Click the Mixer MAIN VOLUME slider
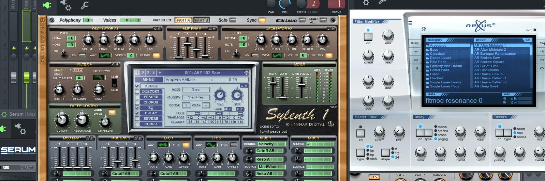 coord(302,87)
